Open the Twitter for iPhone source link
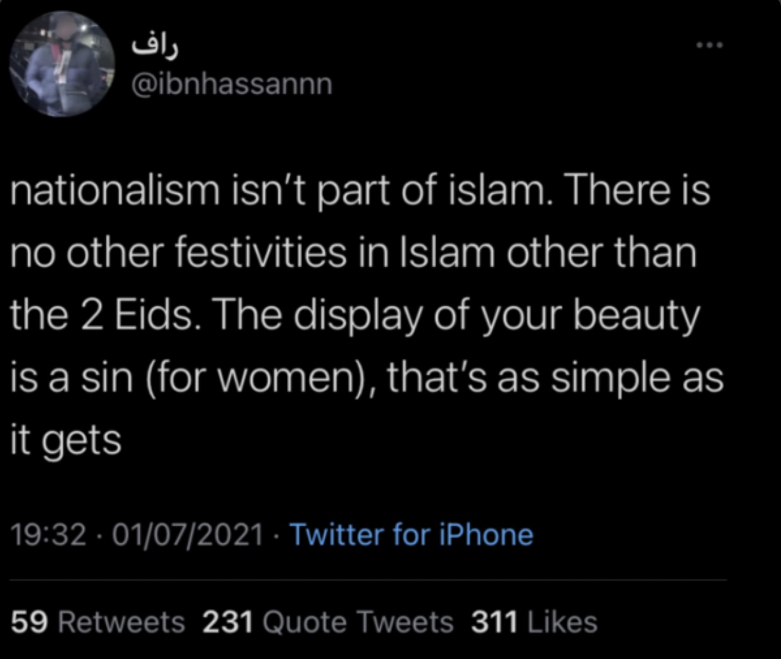 tap(411, 535)
